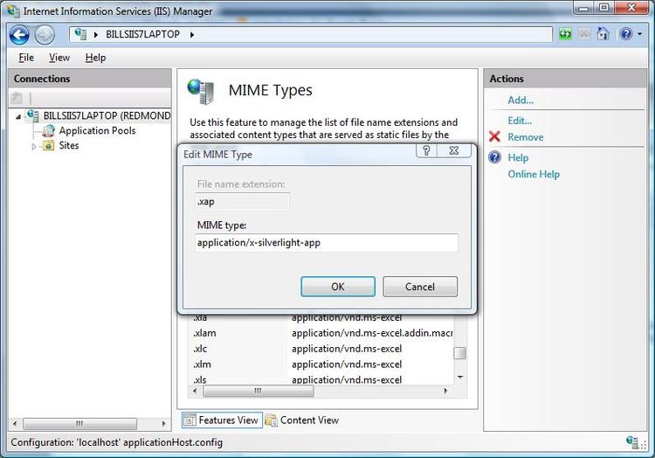
Task: Click the Features View tab icon
Action: pos(190,420)
